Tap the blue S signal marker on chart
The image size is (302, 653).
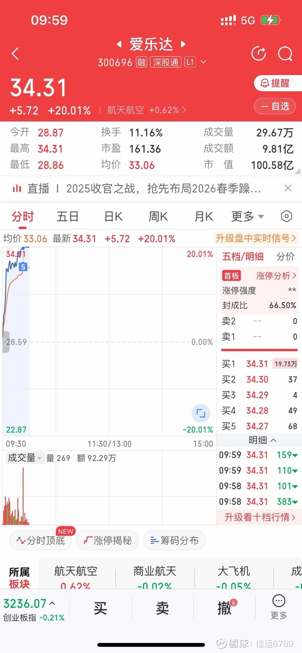tap(23, 267)
